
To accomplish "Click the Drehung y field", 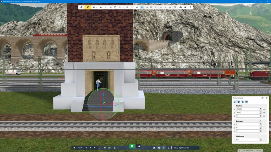I will click(248, 128).
